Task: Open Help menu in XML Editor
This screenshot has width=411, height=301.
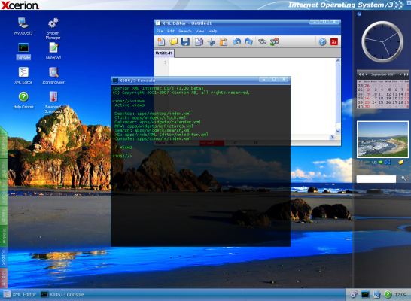Action: [x=212, y=31]
